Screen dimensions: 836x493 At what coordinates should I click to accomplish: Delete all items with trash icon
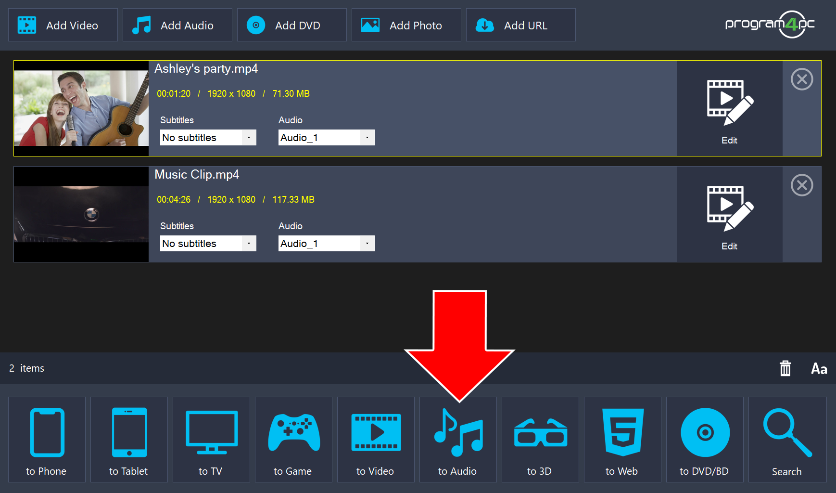[785, 368]
